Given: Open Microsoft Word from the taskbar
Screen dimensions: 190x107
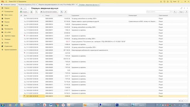Looking at the screenshot, I should coord(51,105).
